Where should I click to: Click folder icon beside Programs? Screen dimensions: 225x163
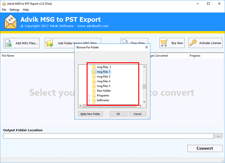(94, 95)
